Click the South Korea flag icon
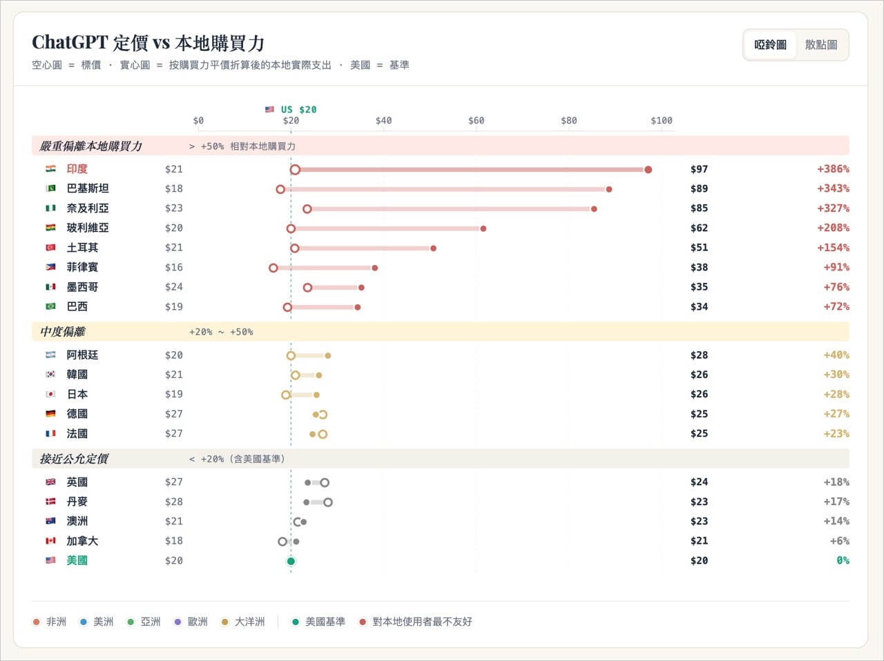Viewport: 884px width, 661px height. point(50,375)
